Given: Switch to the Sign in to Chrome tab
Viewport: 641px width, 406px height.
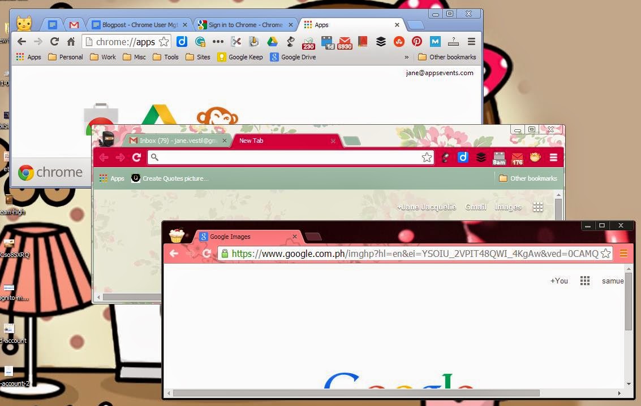Looking at the screenshot, I should pyautogui.click(x=246, y=25).
